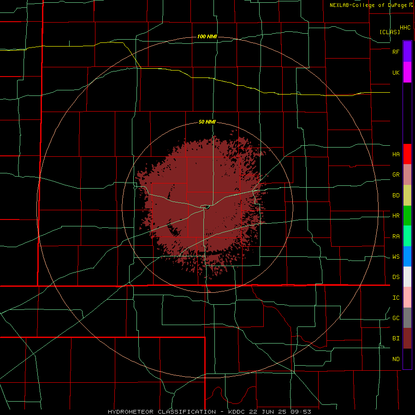Image resolution: width=415 pixels, height=415 pixels.
Task: Select the GC gray legend swatch
Action: (x=407, y=318)
